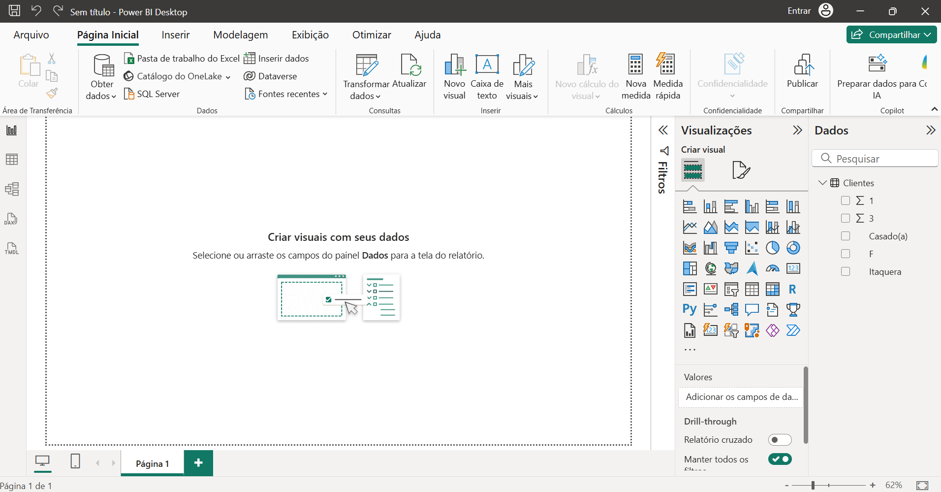The image size is (941, 492).
Task: Check the Casado(a) field
Action: [846, 236]
